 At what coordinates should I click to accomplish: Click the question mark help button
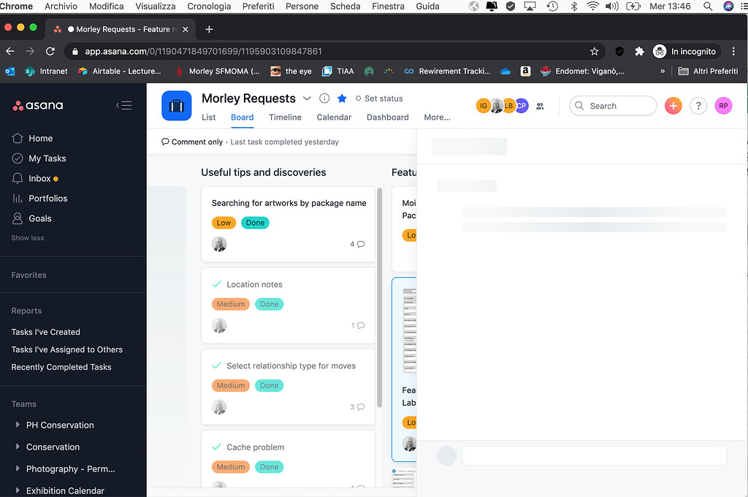[x=698, y=105]
